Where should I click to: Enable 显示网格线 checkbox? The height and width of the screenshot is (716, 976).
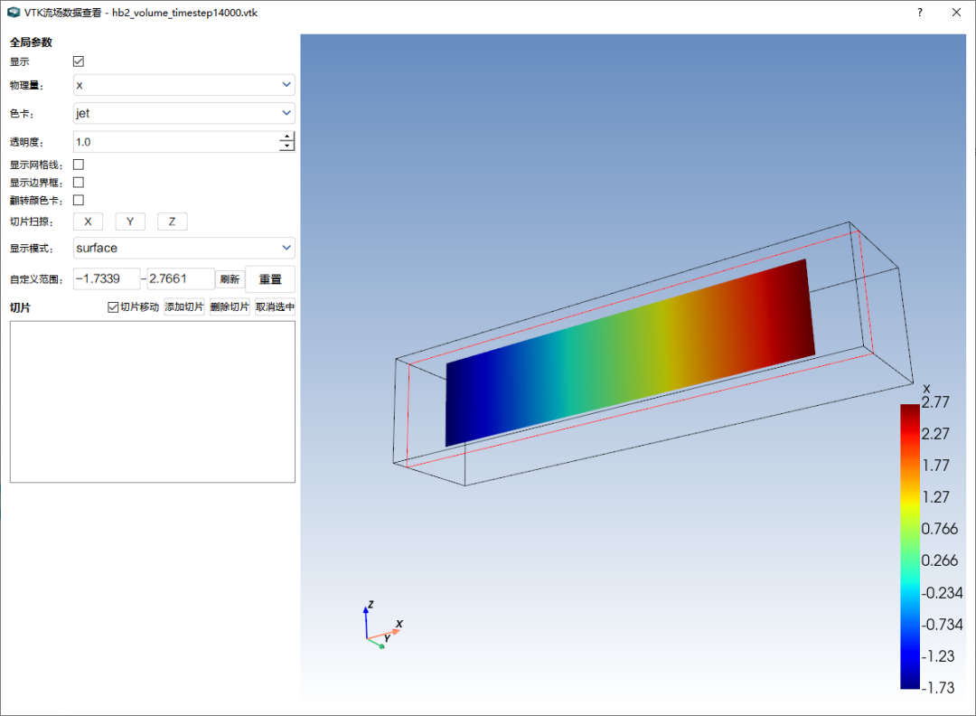coord(79,165)
